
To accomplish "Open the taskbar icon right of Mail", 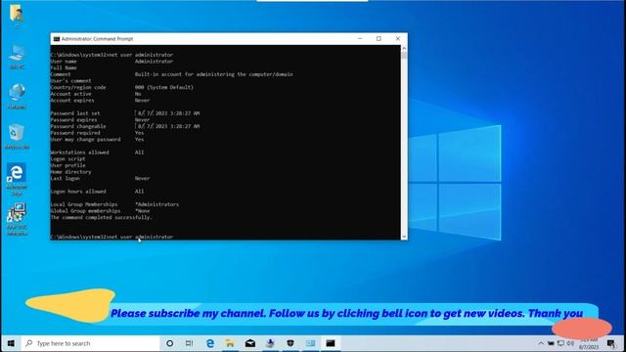I will (x=270, y=343).
